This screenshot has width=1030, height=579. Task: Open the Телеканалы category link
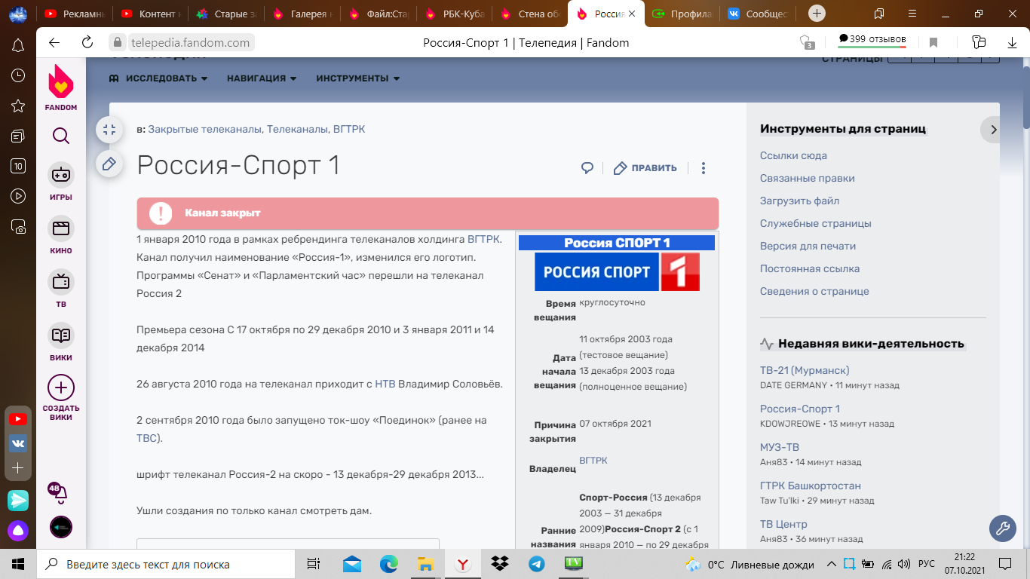297,130
